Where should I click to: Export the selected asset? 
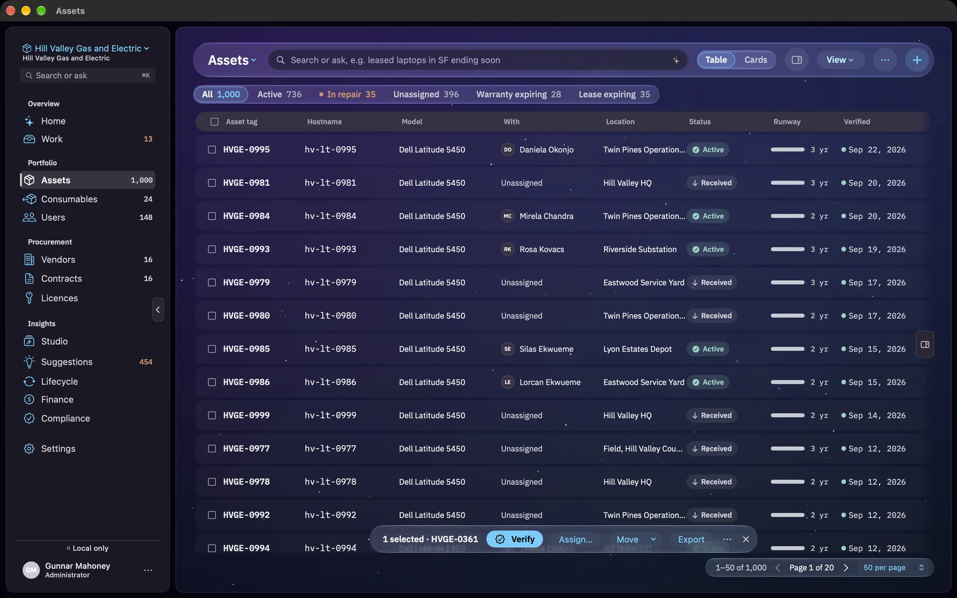click(x=691, y=539)
